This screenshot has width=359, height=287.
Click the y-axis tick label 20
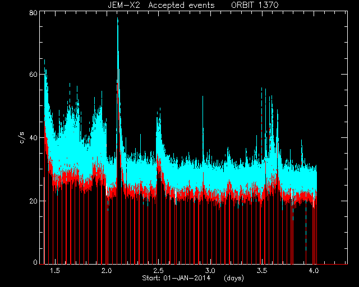pos(33,201)
